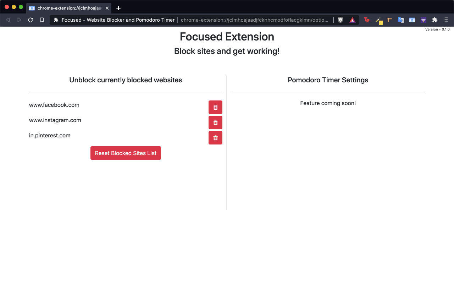This screenshot has width=454, height=284.
Task: Click the www.instagram.com entry text
Action: [55, 120]
